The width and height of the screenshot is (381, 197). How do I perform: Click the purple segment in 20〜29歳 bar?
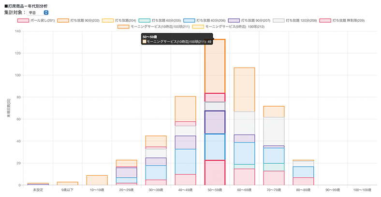[x=126, y=172]
